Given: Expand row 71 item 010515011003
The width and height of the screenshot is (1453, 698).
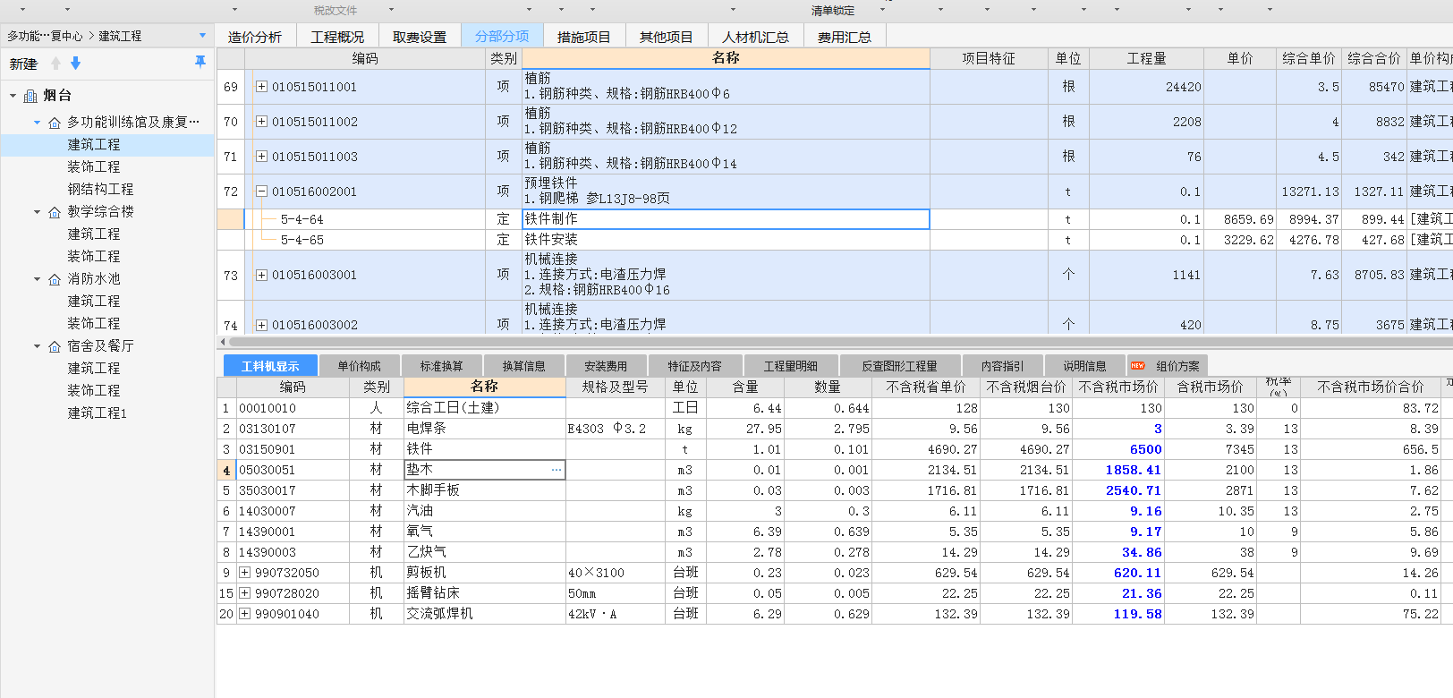Looking at the screenshot, I should pos(261,157).
